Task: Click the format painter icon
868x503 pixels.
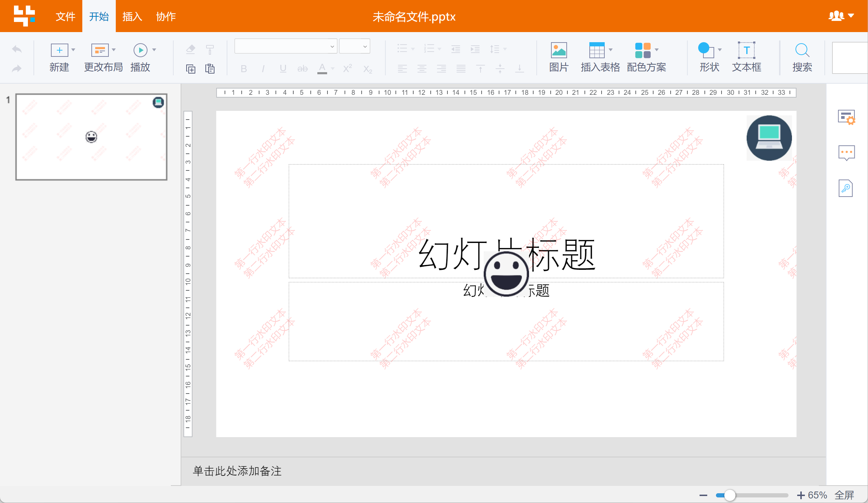Action: 210,49
